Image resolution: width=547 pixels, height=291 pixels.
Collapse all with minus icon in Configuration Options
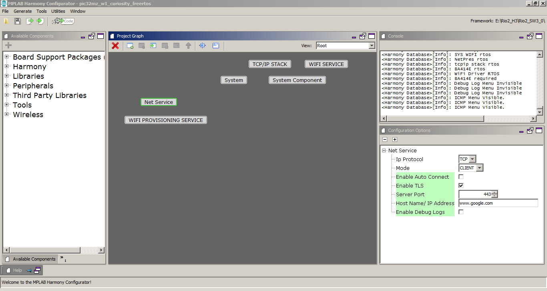pos(385,140)
